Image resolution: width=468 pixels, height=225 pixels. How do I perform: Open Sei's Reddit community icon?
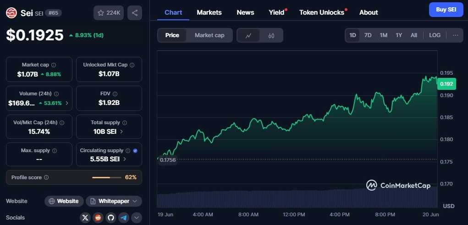click(x=98, y=218)
